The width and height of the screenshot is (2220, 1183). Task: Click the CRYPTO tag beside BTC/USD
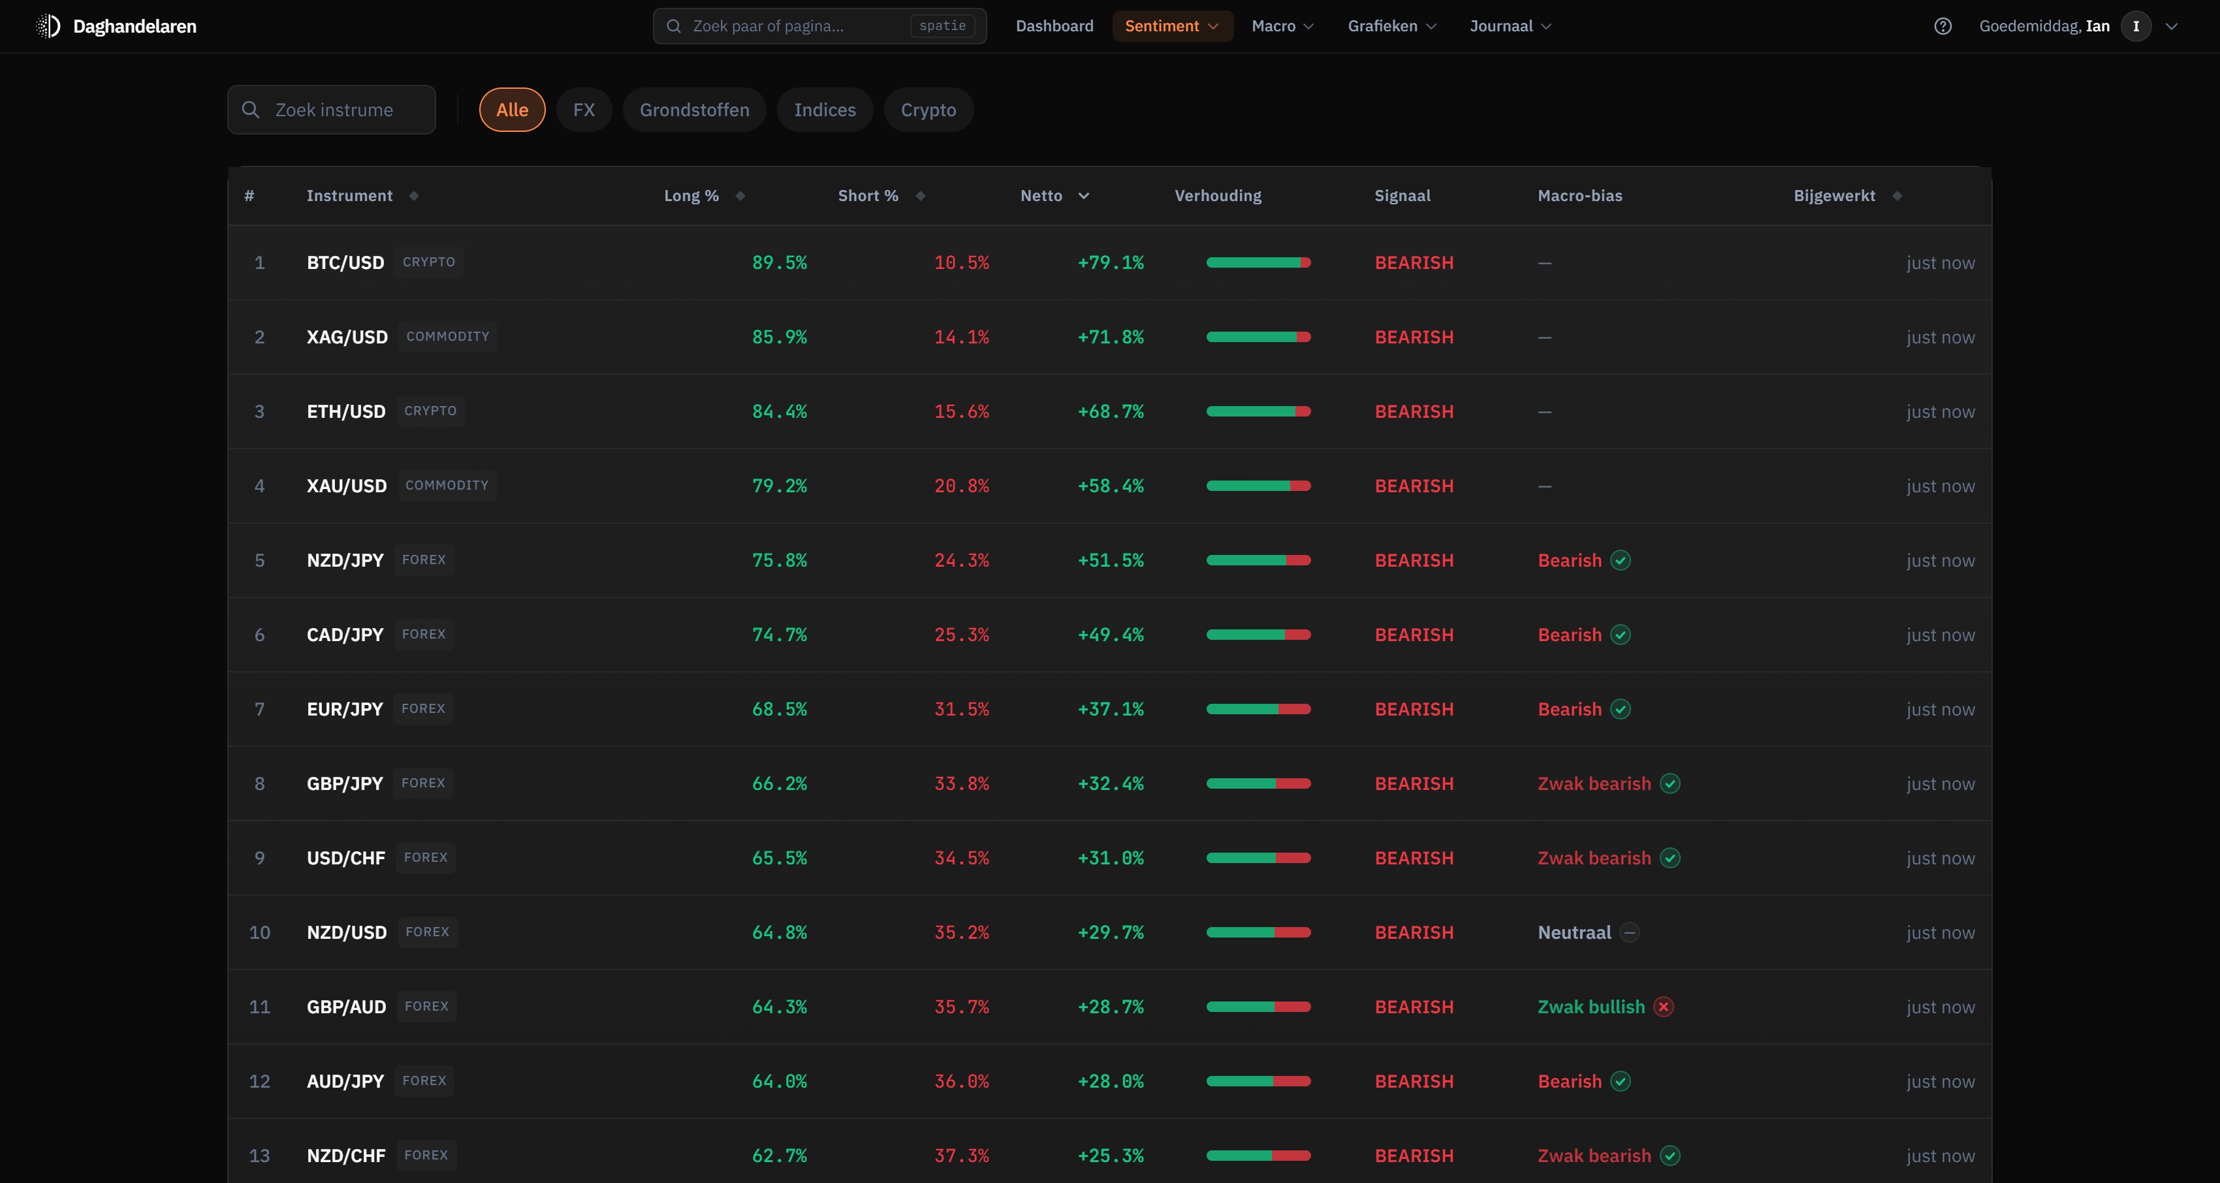click(428, 262)
